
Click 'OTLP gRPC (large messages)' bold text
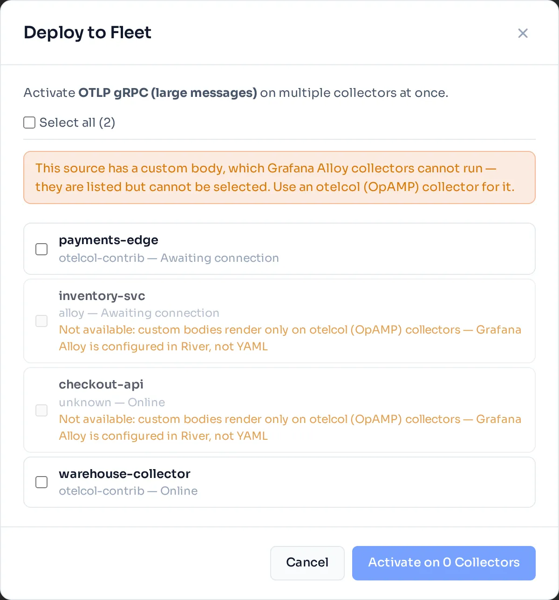168,93
